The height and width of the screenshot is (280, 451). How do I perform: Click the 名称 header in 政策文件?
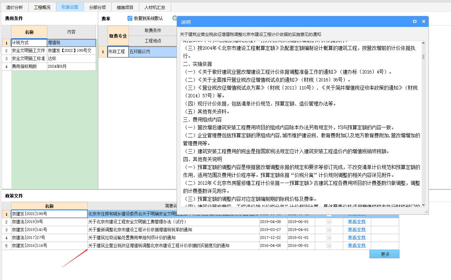tap(49, 206)
